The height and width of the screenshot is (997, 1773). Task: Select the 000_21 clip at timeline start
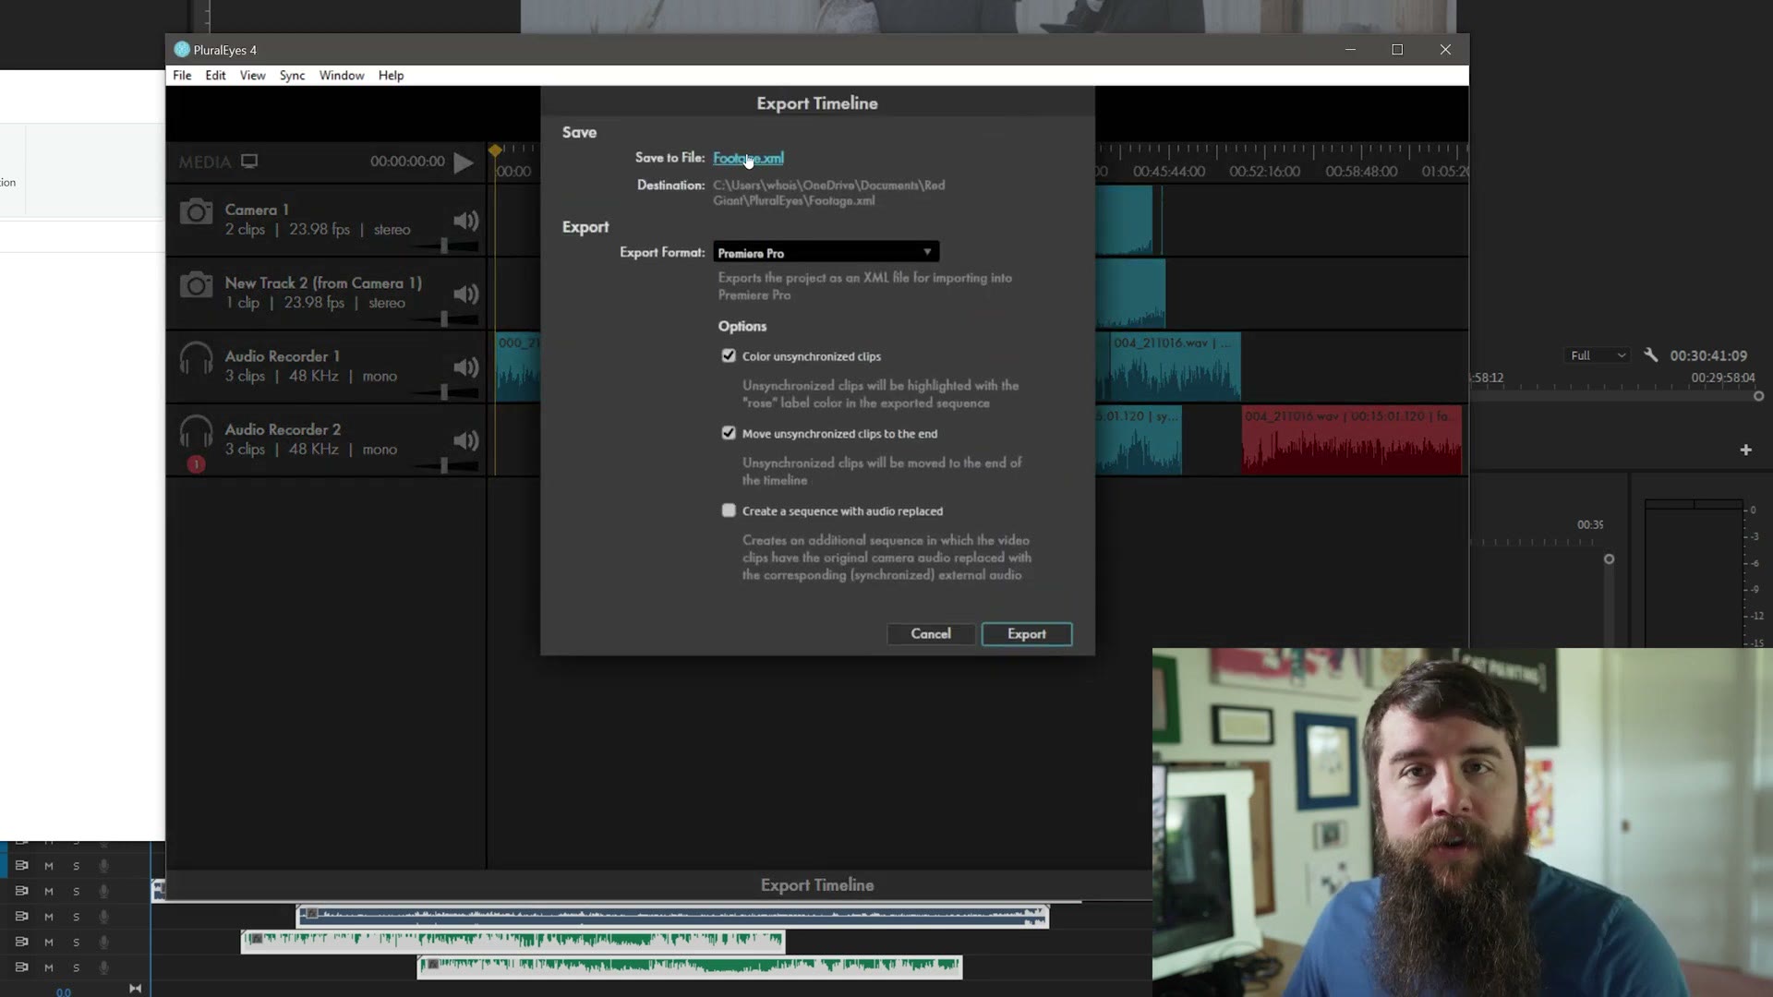[517, 367]
